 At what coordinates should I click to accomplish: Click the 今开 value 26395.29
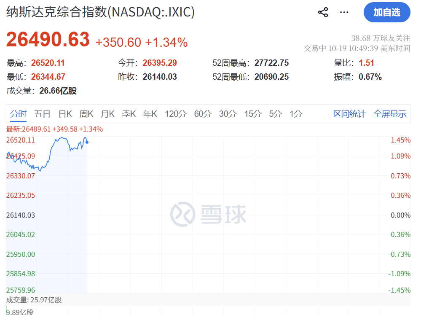[160, 63]
